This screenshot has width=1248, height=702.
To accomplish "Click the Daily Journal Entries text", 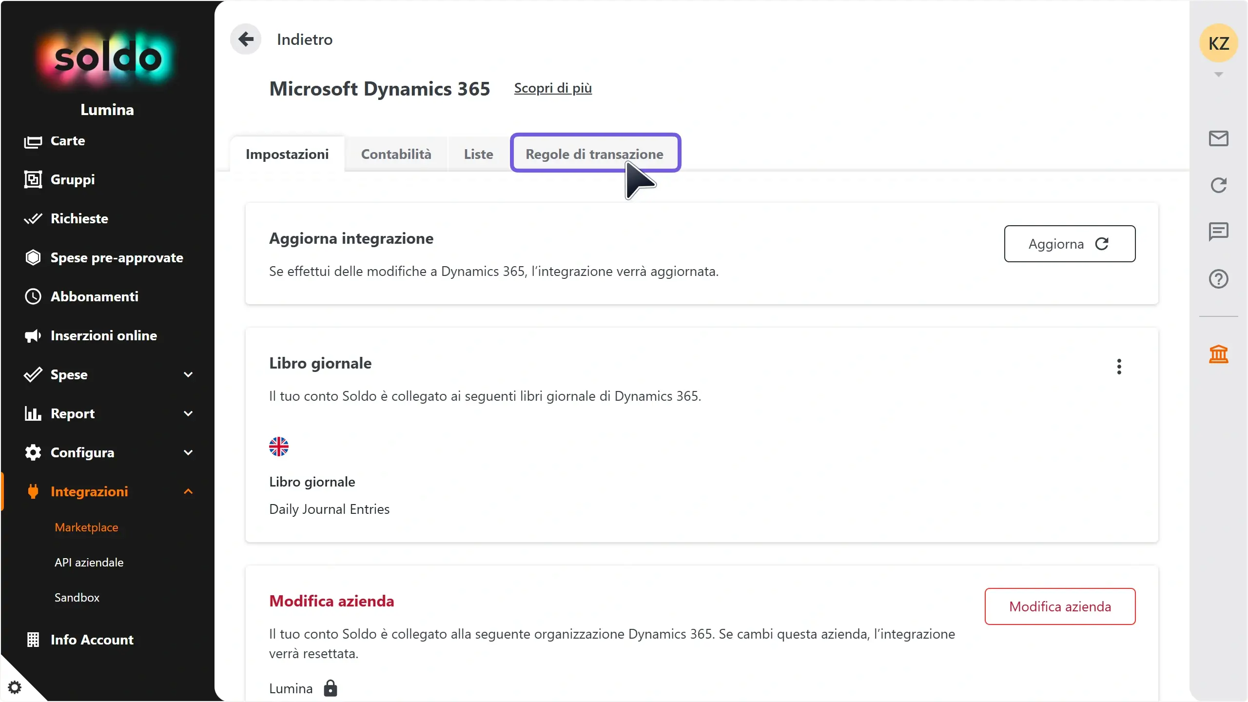I will (x=330, y=509).
